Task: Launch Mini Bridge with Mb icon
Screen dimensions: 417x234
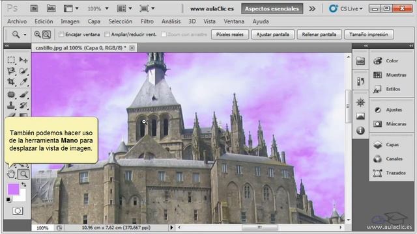Action: pos(51,8)
